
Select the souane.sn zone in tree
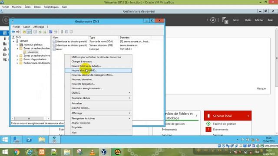tap(33, 52)
